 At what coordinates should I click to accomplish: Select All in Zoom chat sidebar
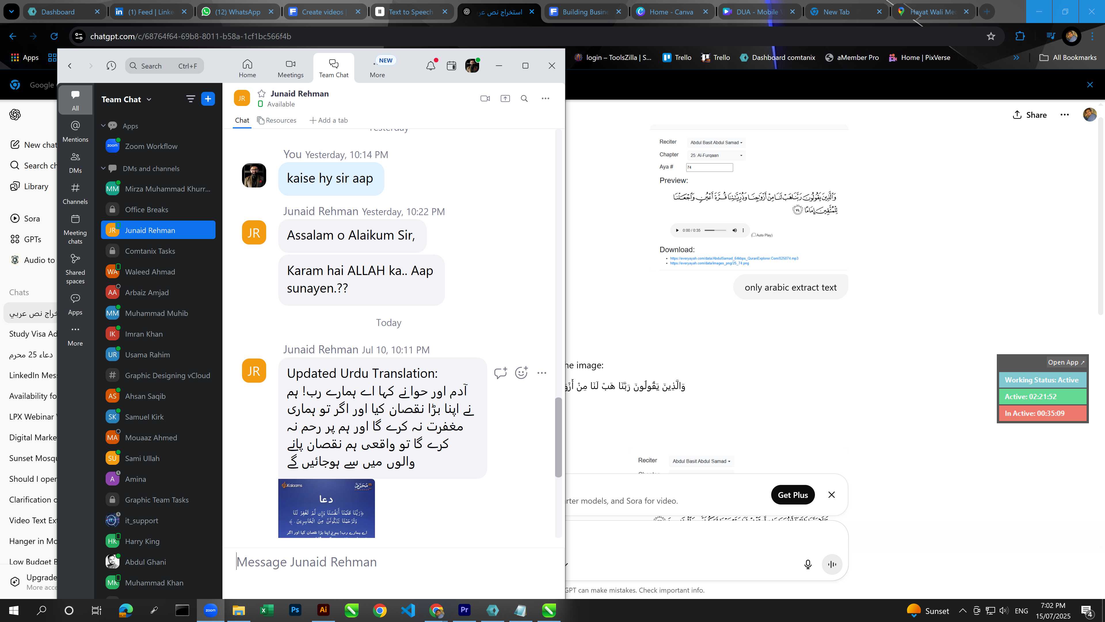point(75,100)
